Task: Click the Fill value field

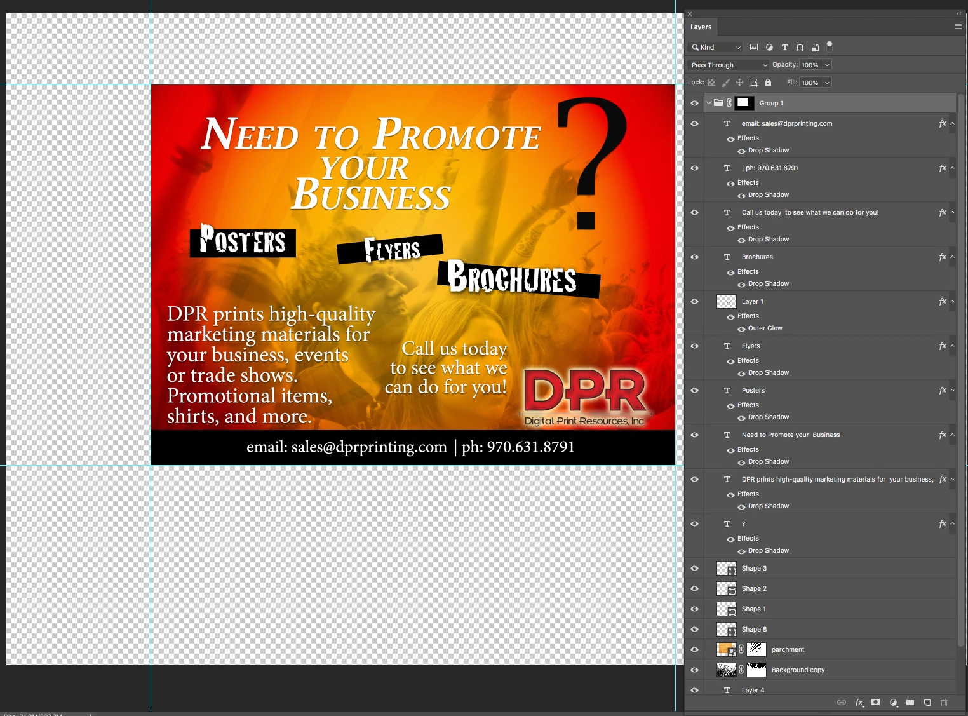Action: tap(810, 83)
